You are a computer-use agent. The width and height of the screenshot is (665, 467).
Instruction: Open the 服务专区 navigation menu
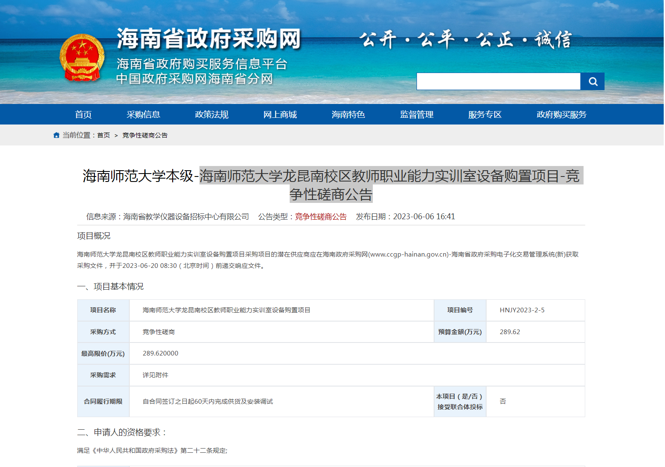coord(485,114)
